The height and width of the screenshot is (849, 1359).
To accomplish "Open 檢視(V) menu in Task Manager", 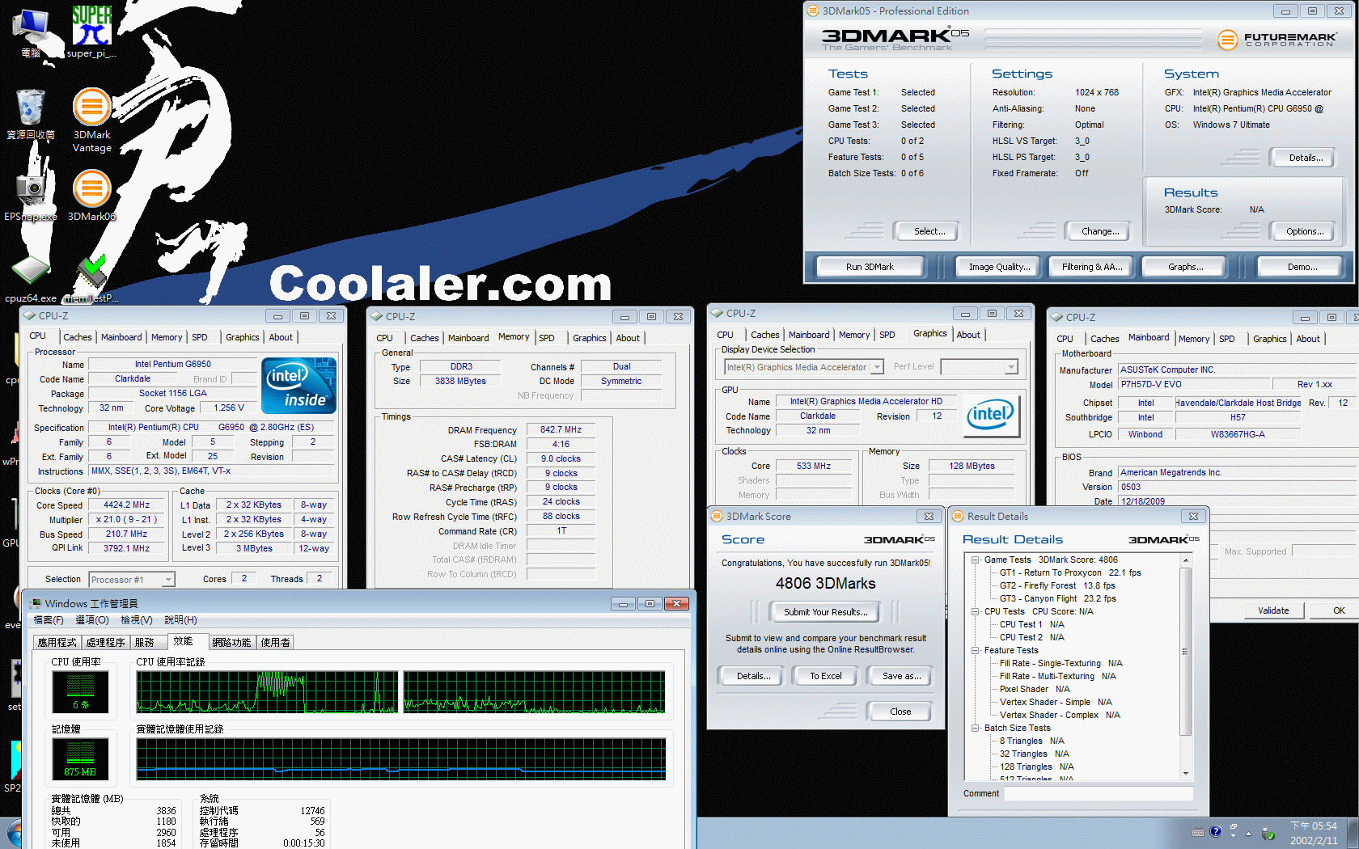I will coord(136,620).
